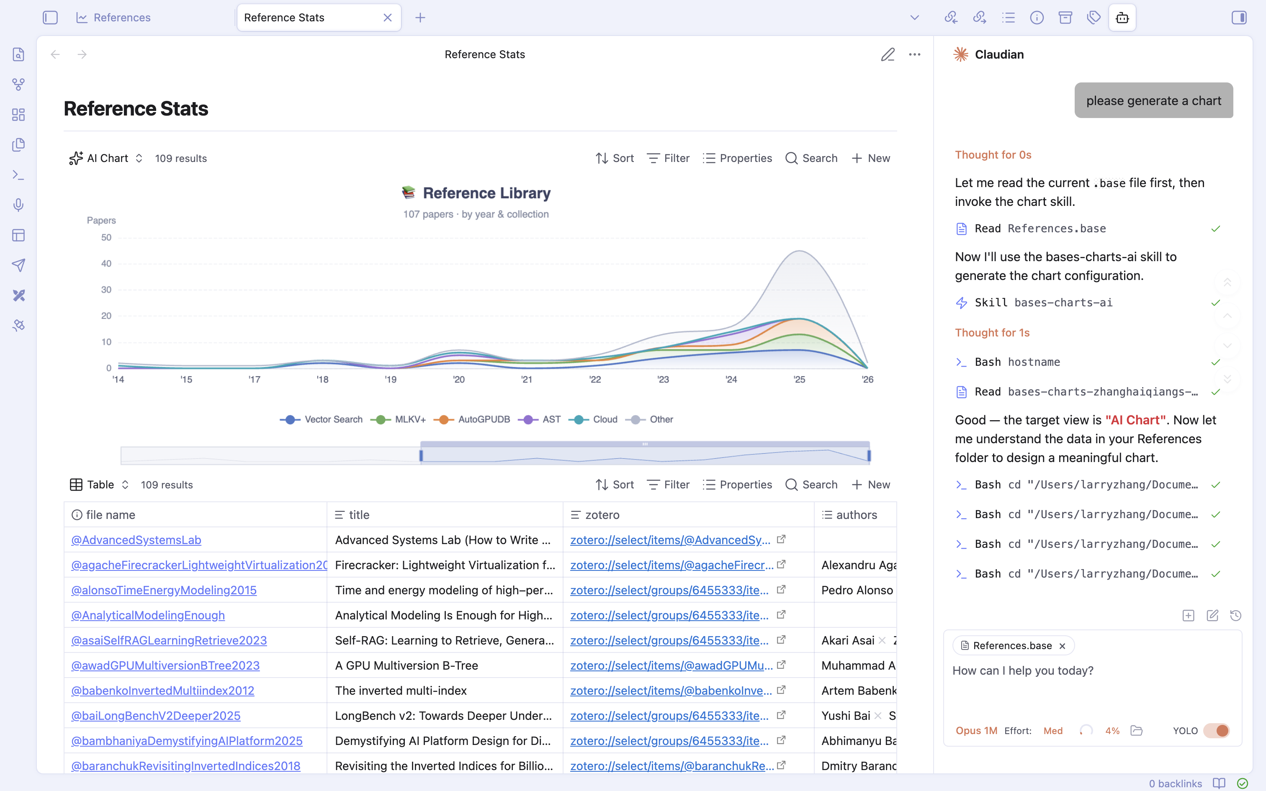
Task: Click the Claudian bot icon in toolbar
Action: tap(1122, 18)
